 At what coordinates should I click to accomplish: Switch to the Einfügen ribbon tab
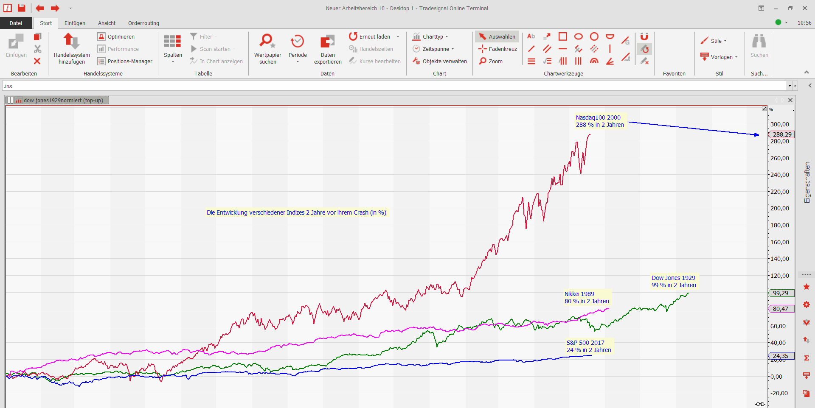pos(75,23)
